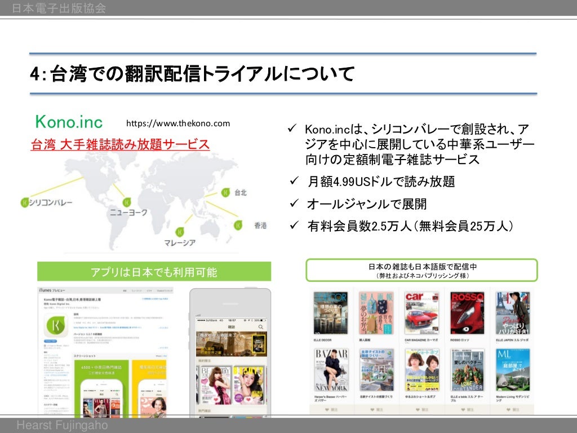Open the ELLE JAPON magazine cover

point(513,313)
